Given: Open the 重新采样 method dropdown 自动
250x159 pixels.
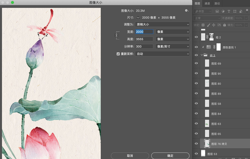Looking at the screenshot, I should pyautogui.click(x=162, y=54).
